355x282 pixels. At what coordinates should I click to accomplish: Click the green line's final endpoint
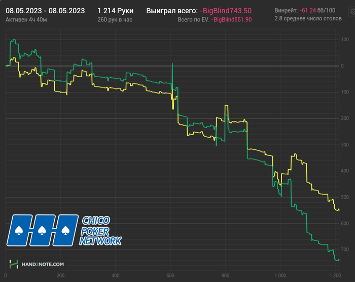click(x=339, y=261)
